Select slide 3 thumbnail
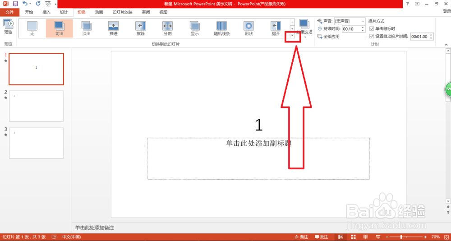451x241 pixels. [36, 143]
